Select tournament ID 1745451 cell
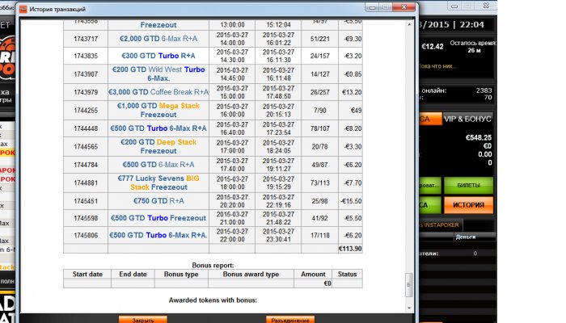The width and height of the screenshot is (566, 323). tap(86, 201)
